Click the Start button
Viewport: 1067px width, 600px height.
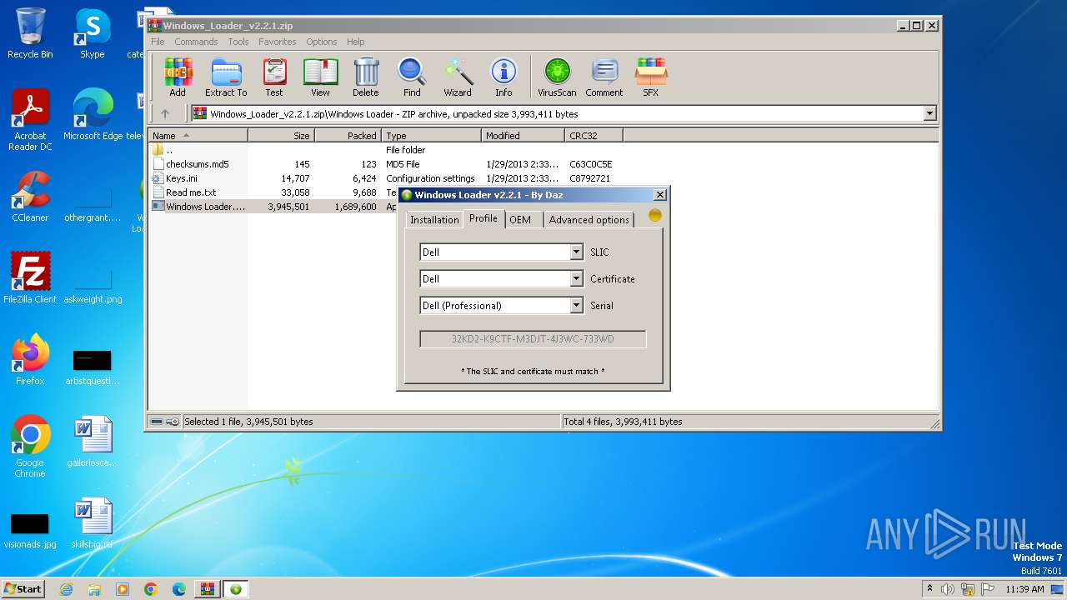click(x=23, y=589)
